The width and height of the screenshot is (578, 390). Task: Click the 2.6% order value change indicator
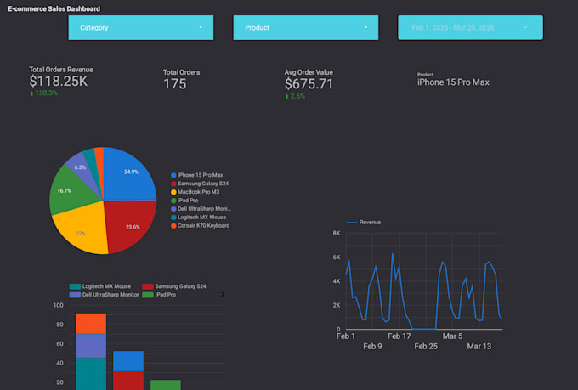pos(295,96)
